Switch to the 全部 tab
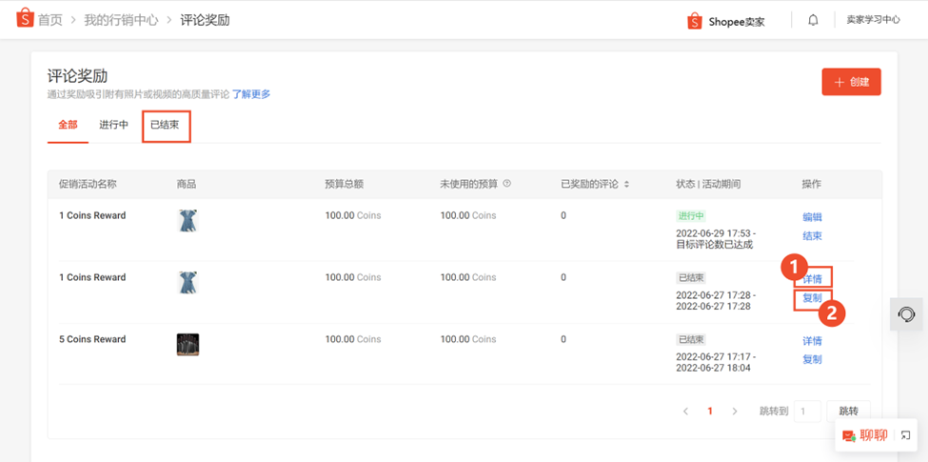 tap(68, 125)
